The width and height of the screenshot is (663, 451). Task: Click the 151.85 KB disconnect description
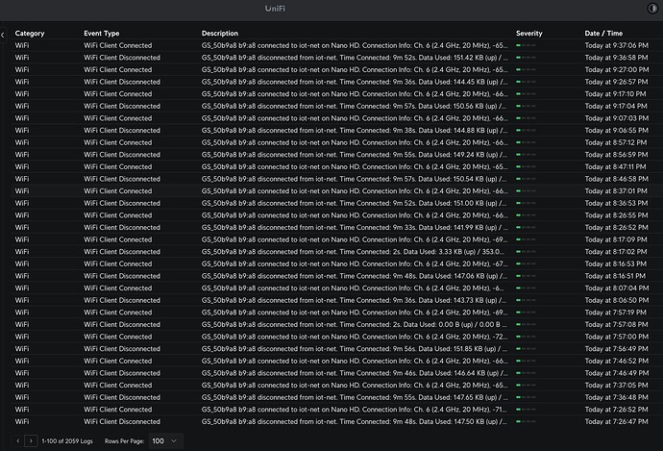click(x=355, y=349)
